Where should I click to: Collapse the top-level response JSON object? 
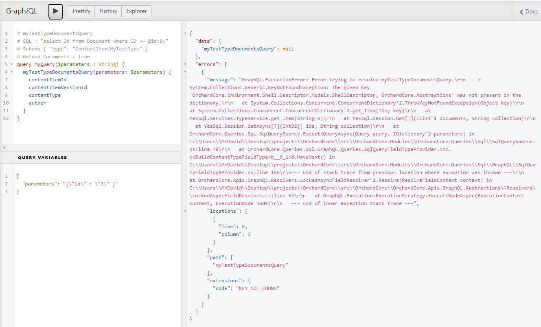point(185,33)
